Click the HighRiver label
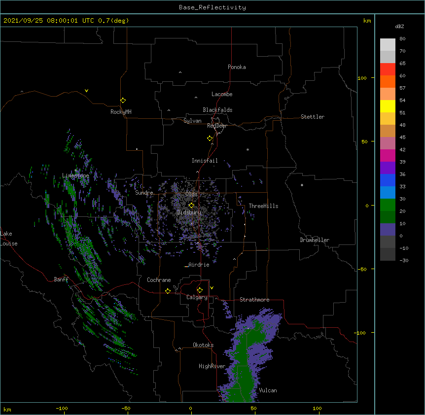The height and width of the screenshot is (415, 425). click(212, 366)
